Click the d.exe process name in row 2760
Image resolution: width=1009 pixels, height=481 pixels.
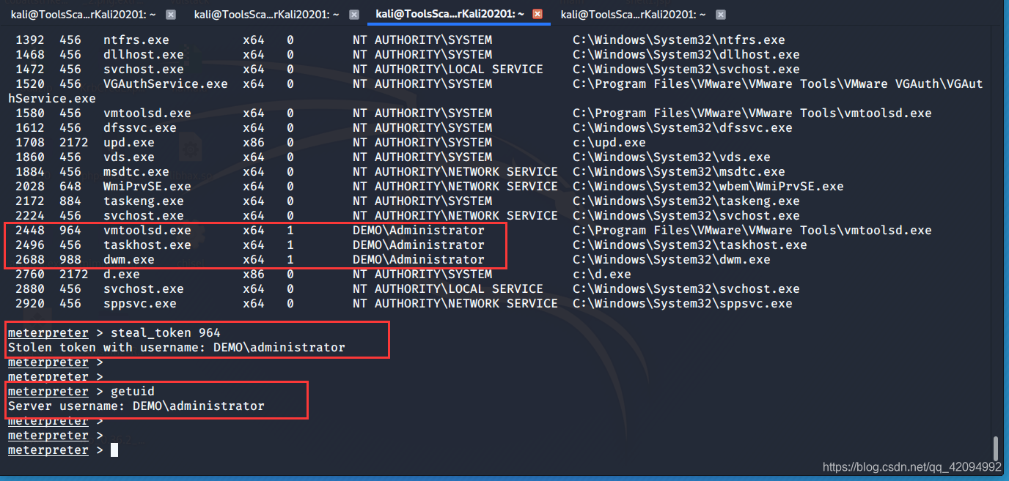[x=122, y=274]
